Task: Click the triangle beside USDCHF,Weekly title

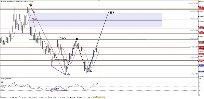Action: coord(1,2)
